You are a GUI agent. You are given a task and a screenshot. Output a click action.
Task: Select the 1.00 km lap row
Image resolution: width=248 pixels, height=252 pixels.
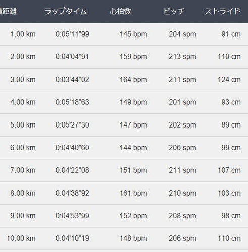coord(124,34)
